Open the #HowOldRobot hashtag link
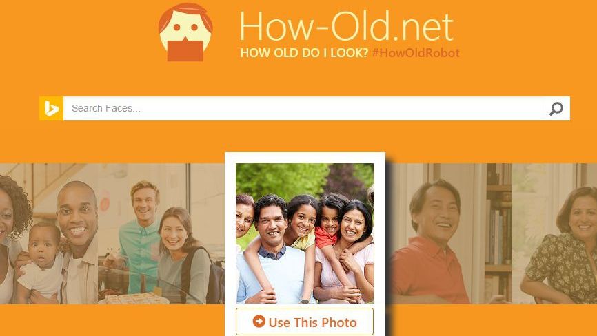 (x=416, y=53)
